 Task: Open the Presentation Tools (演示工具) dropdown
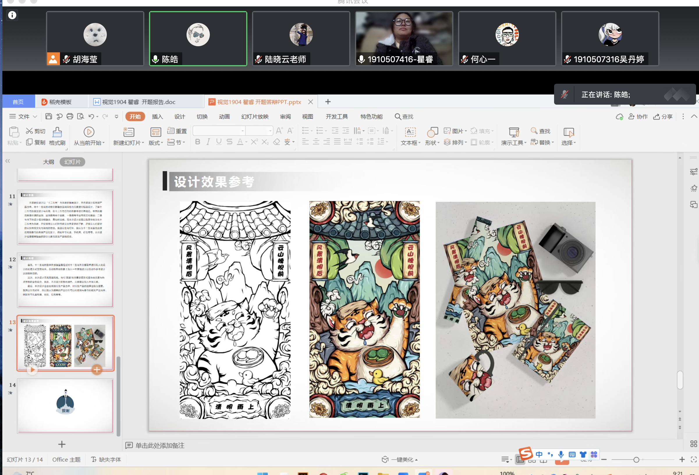(x=514, y=143)
